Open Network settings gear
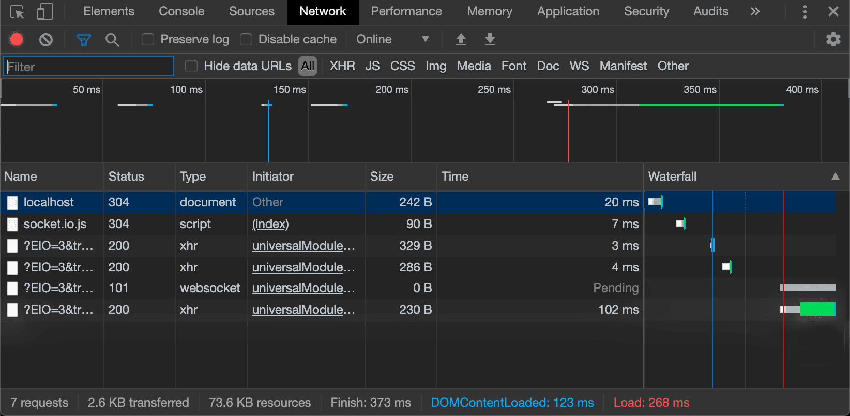 click(x=833, y=39)
